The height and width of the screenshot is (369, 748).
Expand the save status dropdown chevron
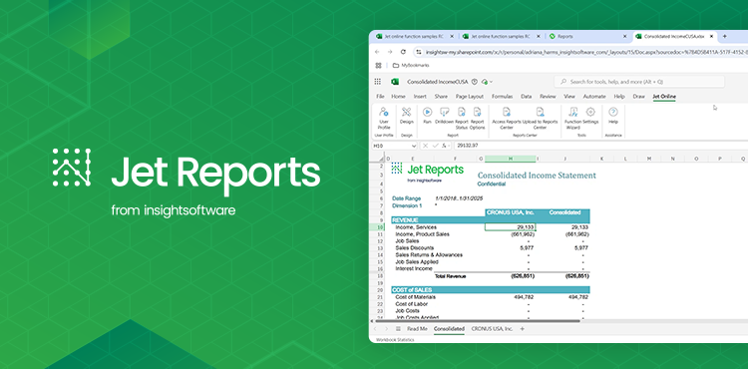click(492, 82)
